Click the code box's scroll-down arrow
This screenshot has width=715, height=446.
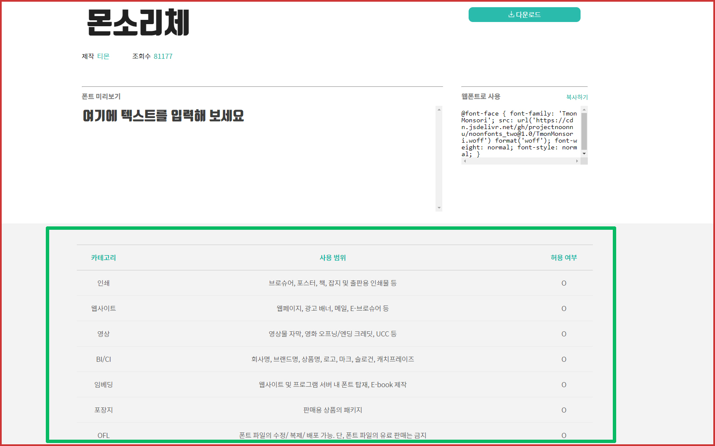(x=584, y=154)
